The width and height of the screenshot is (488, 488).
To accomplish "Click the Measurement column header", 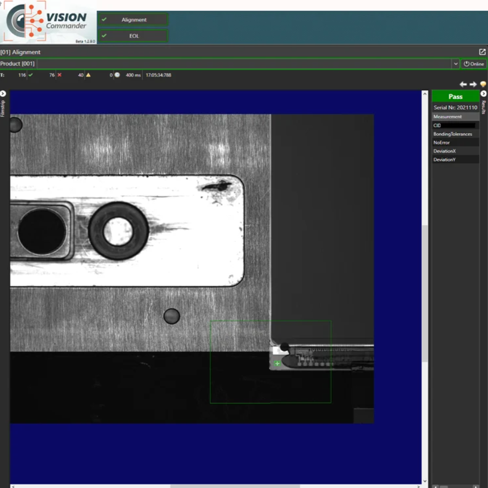I will tap(456, 117).
